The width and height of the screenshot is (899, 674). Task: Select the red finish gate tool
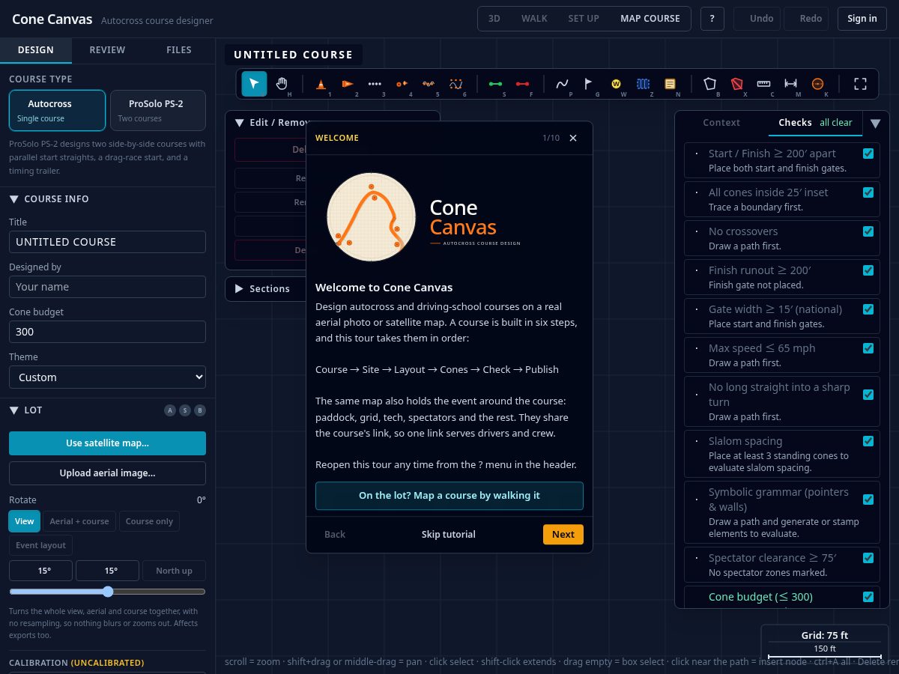[522, 84]
